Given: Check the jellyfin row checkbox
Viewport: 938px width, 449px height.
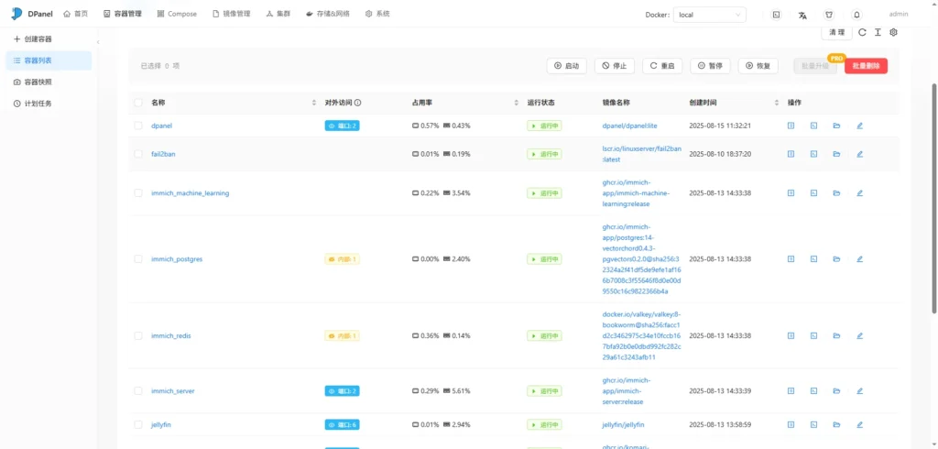Looking at the screenshot, I should (138, 424).
